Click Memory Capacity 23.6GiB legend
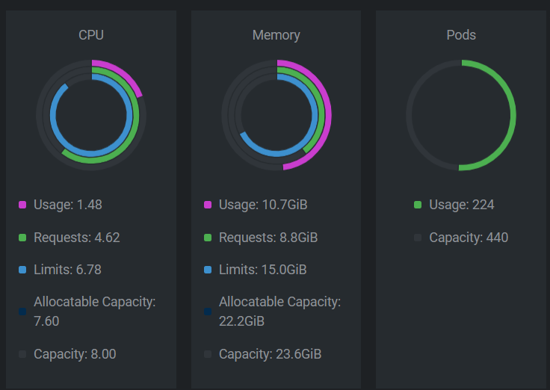 coord(263,354)
